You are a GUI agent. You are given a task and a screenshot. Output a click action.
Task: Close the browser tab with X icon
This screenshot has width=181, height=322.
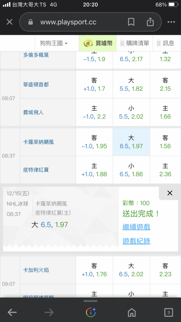[x=10, y=22]
